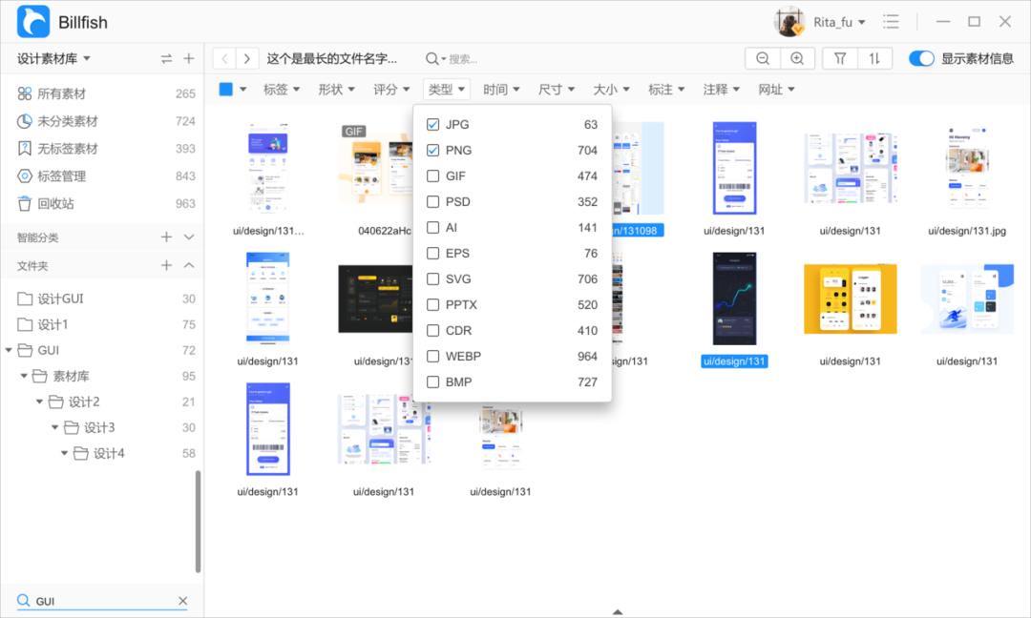This screenshot has width=1031, height=618.
Task: Zoom out thumbnails with minus magnifier
Action: click(763, 58)
